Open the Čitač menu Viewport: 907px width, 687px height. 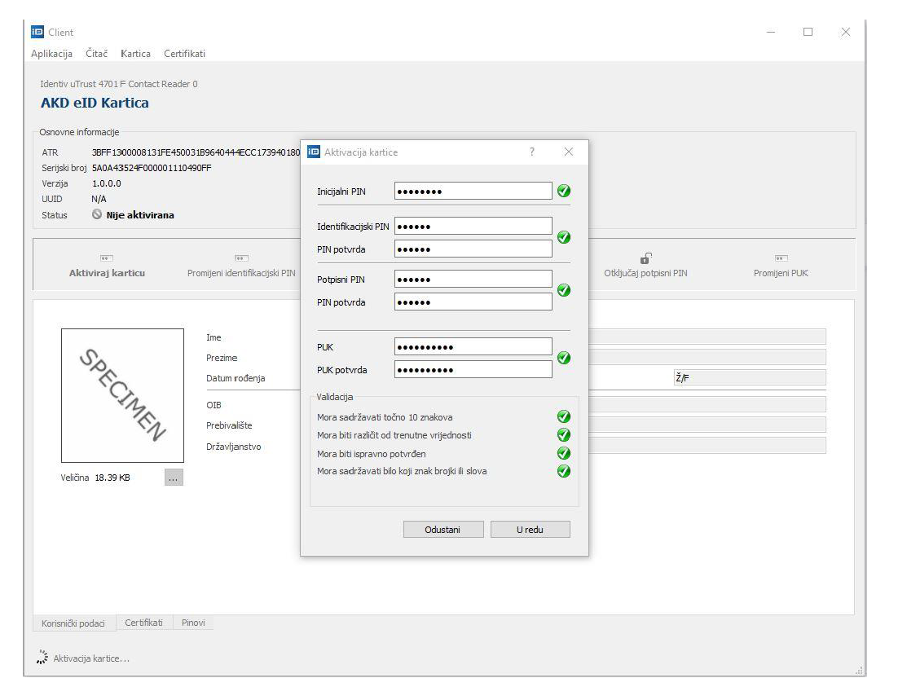click(96, 54)
